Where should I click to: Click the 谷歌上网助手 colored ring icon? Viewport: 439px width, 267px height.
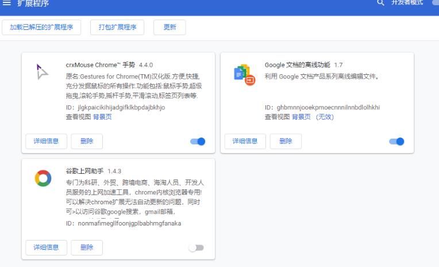tap(43, 178)
